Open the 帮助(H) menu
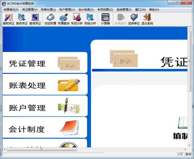This screenshot has height=159, width=194. 154,10
